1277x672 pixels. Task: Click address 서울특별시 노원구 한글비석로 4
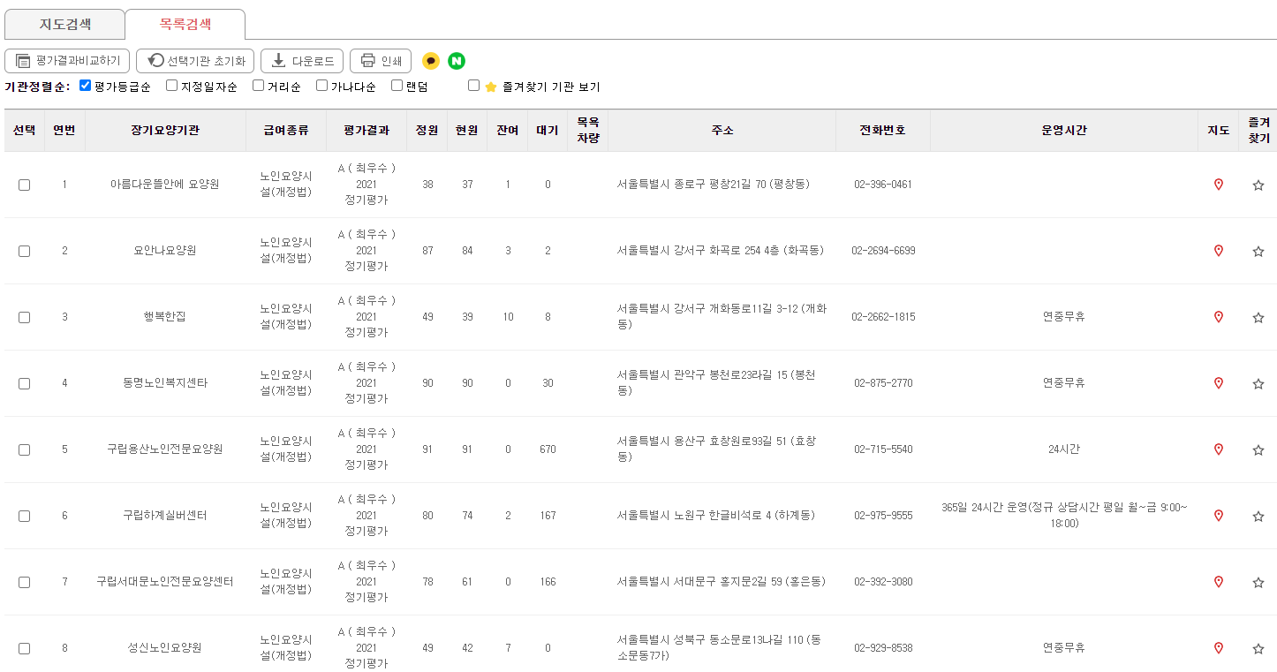coord(716,516)
